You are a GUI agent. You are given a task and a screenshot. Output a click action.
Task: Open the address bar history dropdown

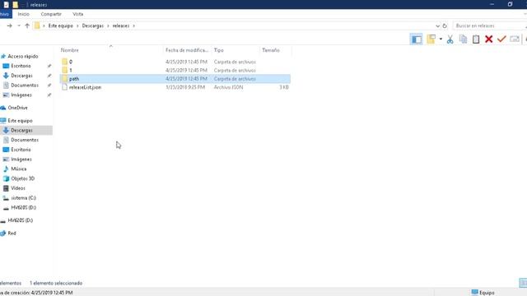click(437, 25)
